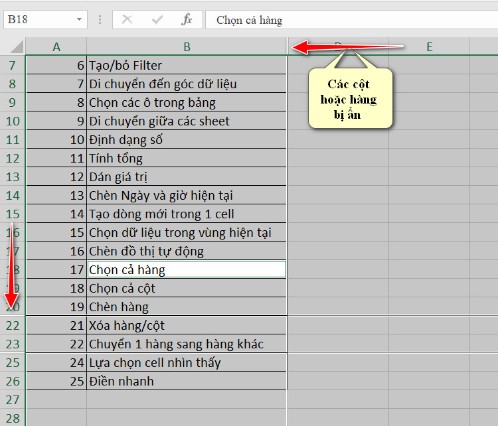Image resolution: width=498 pixels, height=426 pixels.
Task: Select row 12 header
Action: coord(13,158)
